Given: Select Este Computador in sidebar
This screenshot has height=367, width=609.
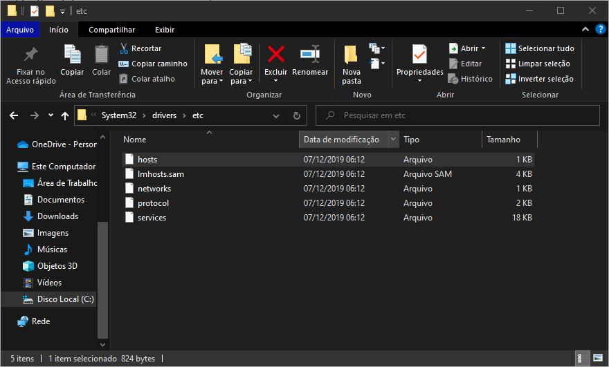Looking at the screenshot, I should pyautogui.click(x=56, y=167).
